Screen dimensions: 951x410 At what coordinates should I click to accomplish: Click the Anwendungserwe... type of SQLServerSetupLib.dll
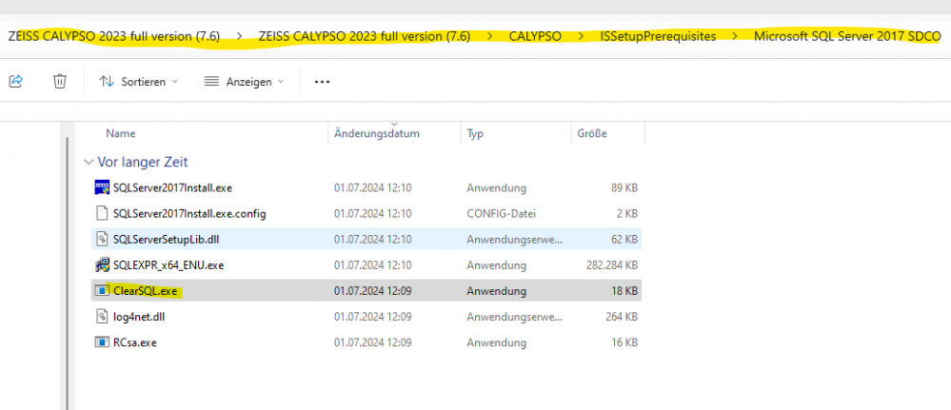(515, 239)
